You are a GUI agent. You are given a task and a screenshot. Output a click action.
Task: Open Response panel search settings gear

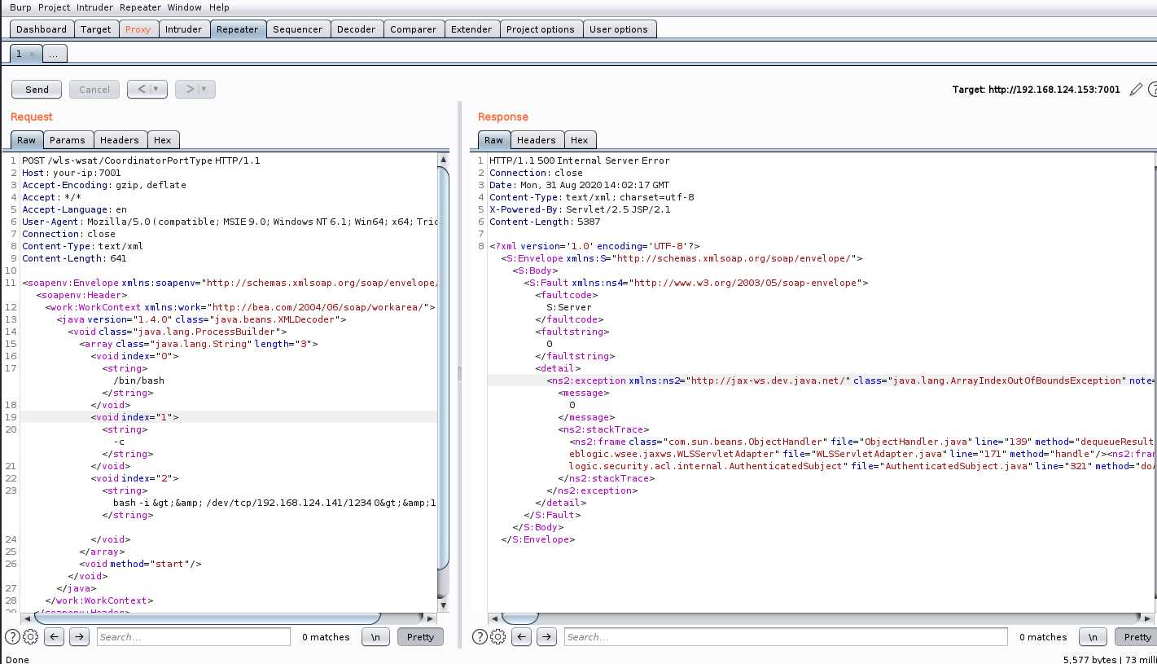498,637
